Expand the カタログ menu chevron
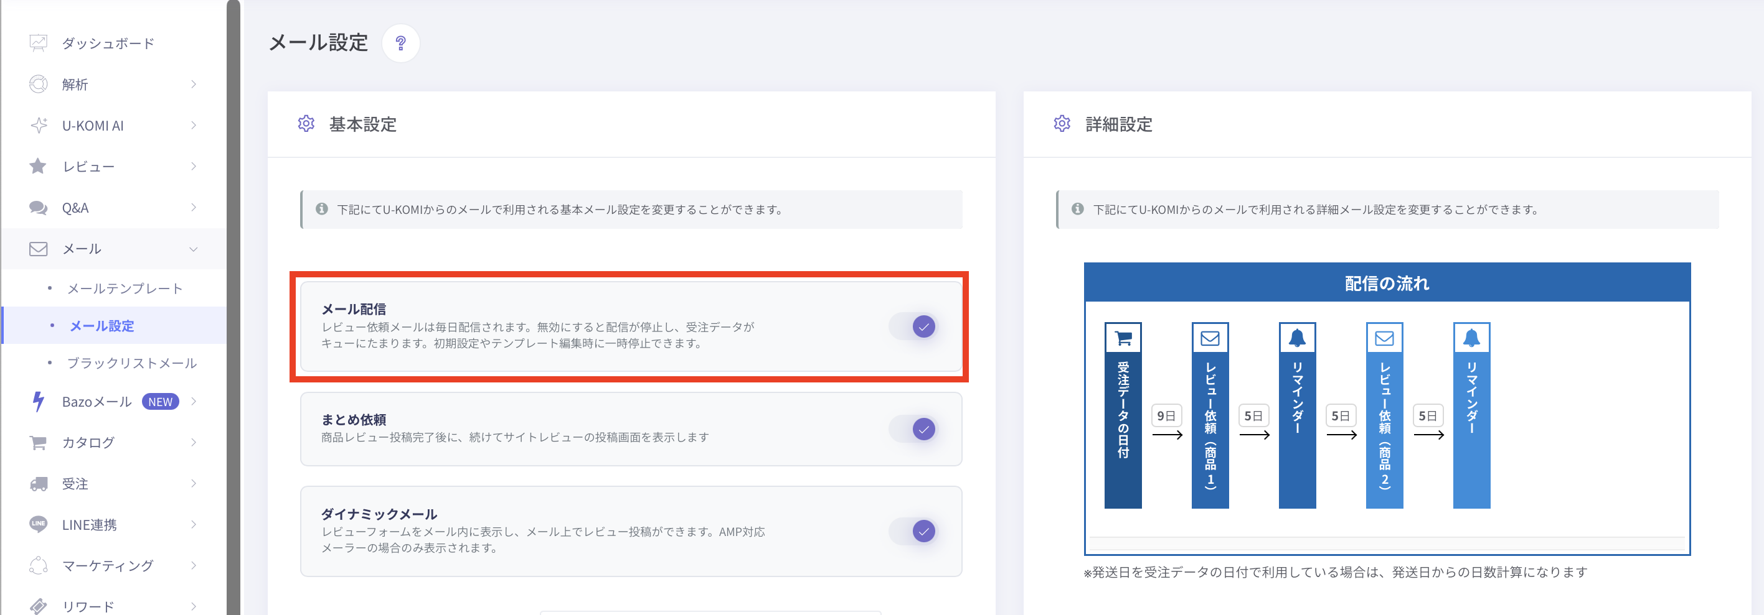This screenshot has width=1764, height=615. click(194, 443)
